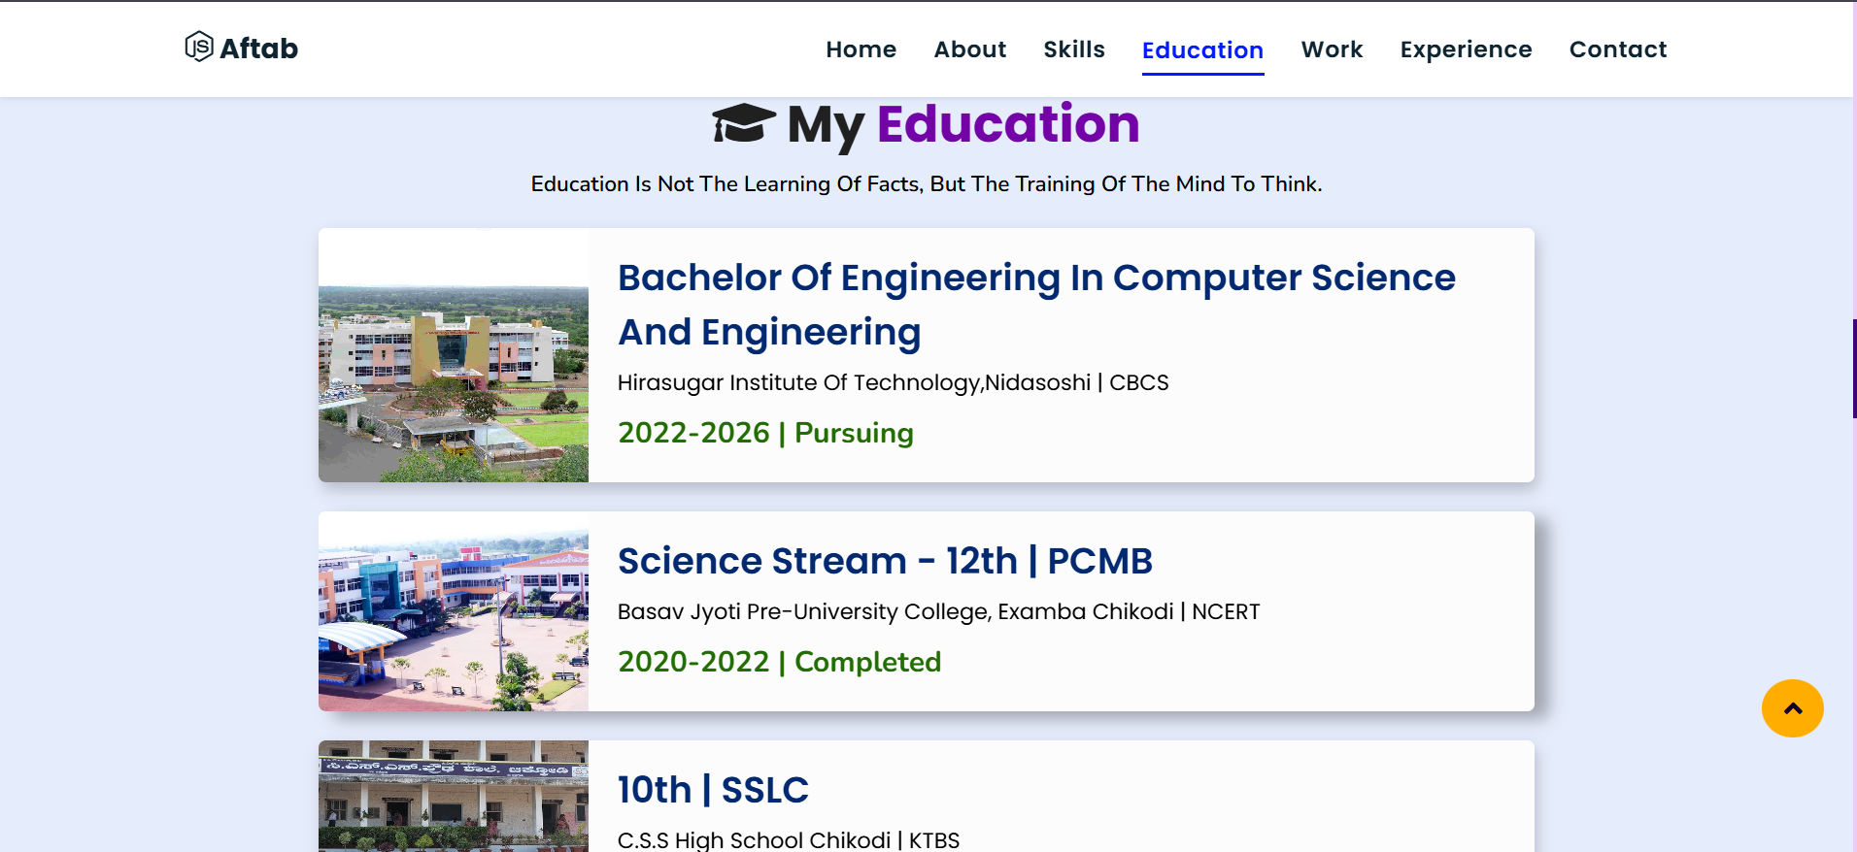This screenshot has width=1857, height=852.
Task: Click Contact in the navigation bar
Action: (1617, 49)
